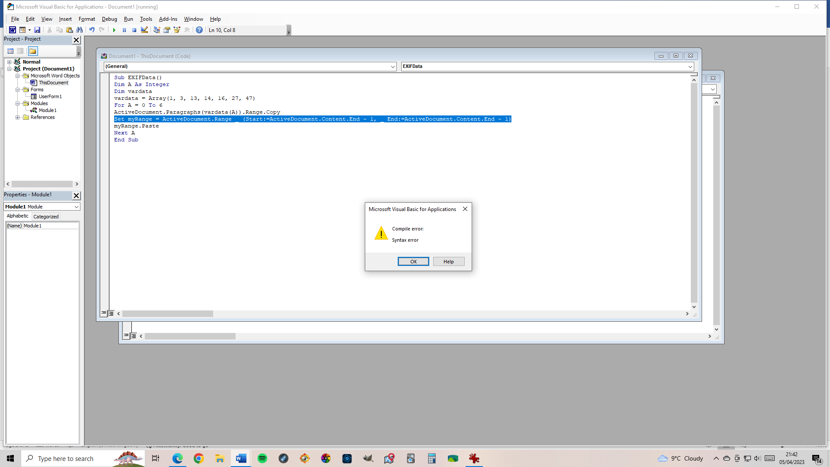
Task: Click the Reset stop square icon
Action: (x=134, y=30)
